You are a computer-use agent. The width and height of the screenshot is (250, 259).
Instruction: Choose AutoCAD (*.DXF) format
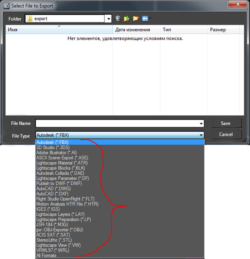pyautogui.click(x=120, y=193)
